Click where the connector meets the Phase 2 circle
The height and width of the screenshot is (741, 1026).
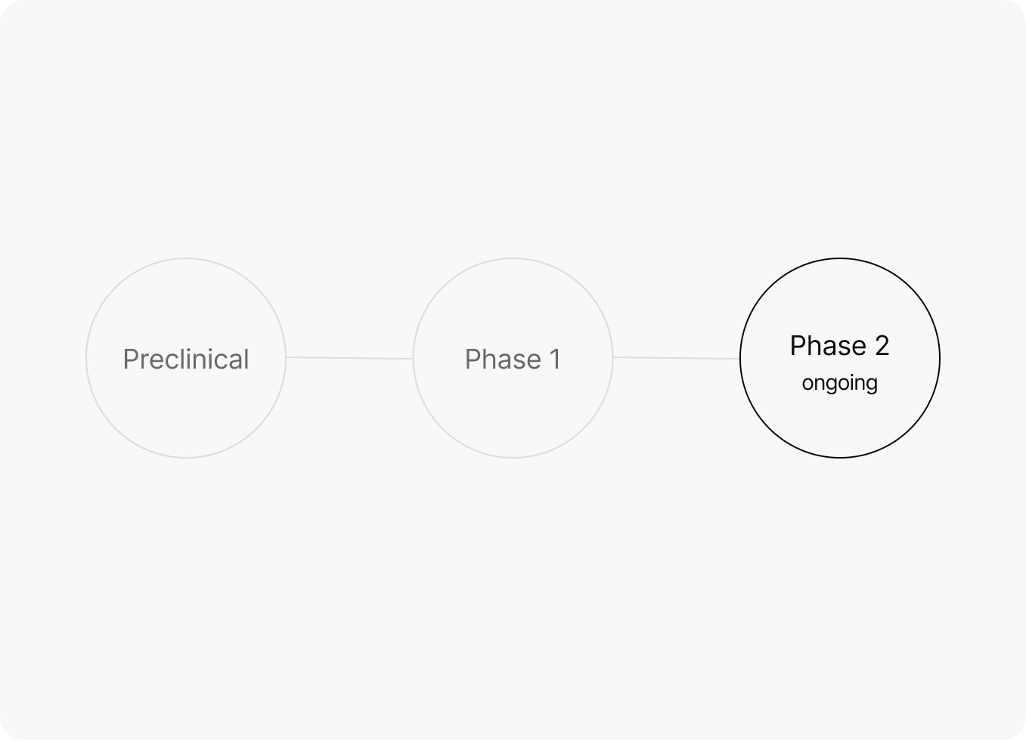pos(740,359)
